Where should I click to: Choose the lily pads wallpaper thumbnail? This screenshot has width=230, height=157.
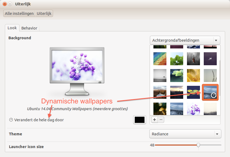[193, 92]
